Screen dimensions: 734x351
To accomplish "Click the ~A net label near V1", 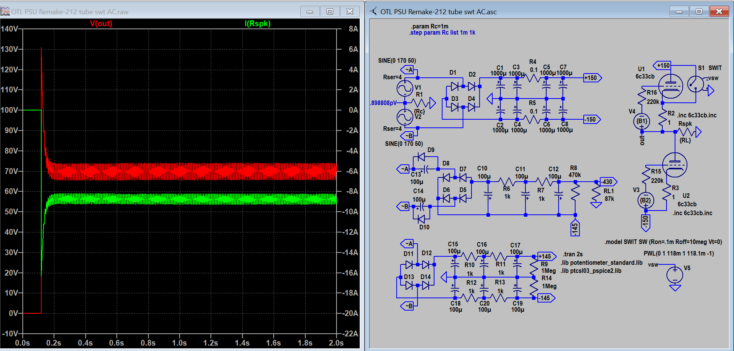I will click(407, 70).
